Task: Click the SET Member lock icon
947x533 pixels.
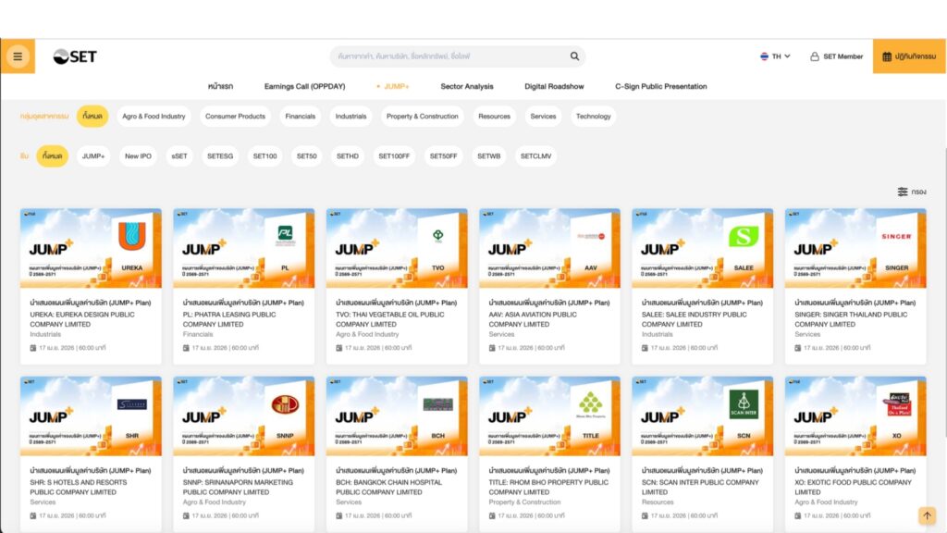Action: [x=815, y=56]
